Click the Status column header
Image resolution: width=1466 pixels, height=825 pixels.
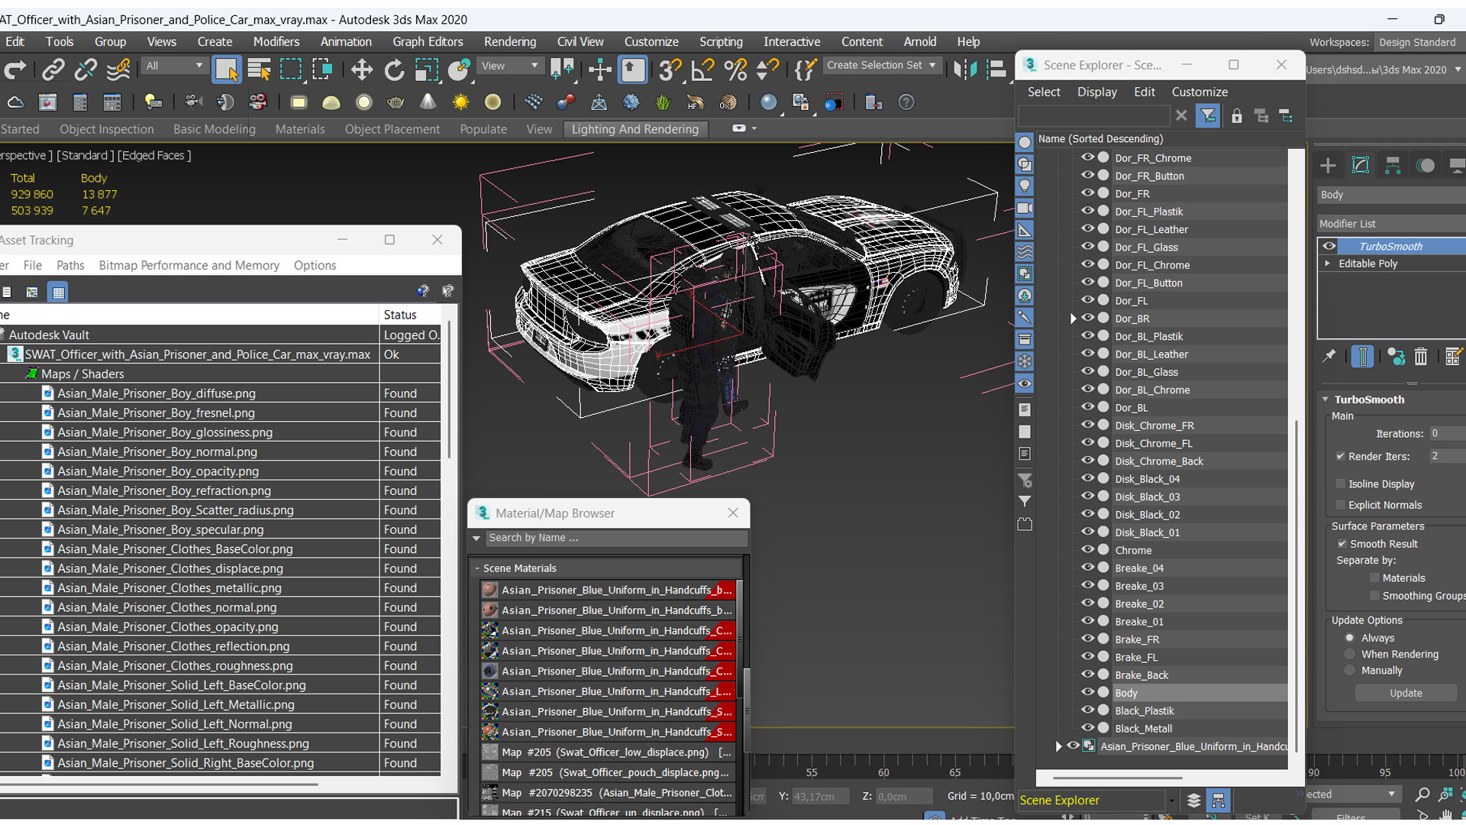tap(410, 315)
